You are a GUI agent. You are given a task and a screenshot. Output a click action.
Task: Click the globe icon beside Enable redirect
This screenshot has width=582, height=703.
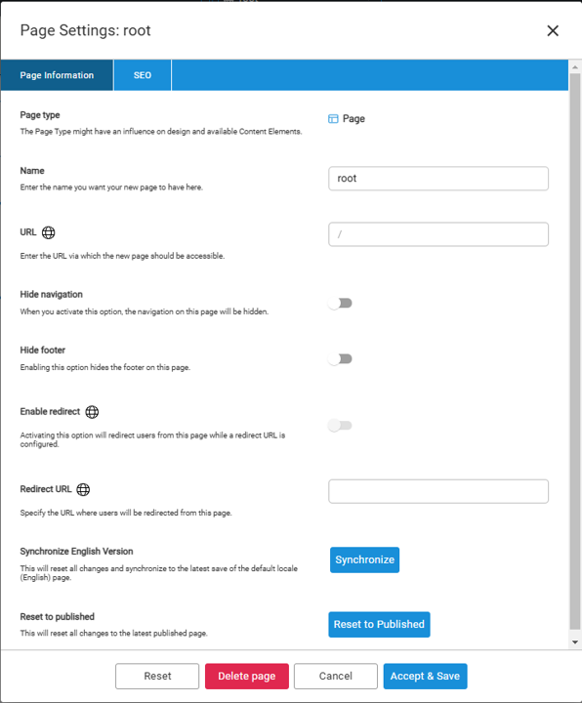[x=92, y=412]
